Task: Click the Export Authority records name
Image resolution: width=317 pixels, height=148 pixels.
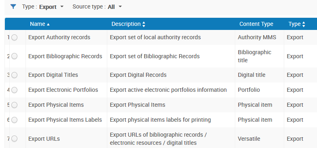Action: (x=59, y=37)
